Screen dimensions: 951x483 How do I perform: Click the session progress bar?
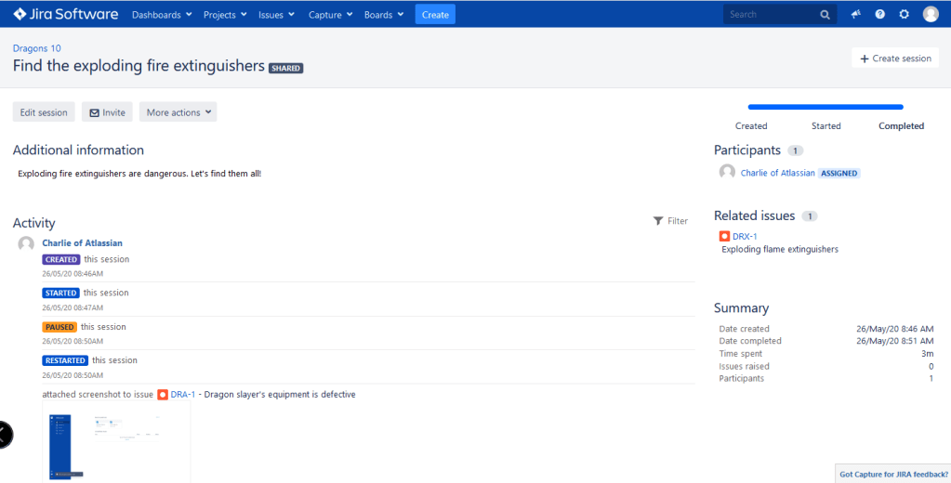click(826, 107)
